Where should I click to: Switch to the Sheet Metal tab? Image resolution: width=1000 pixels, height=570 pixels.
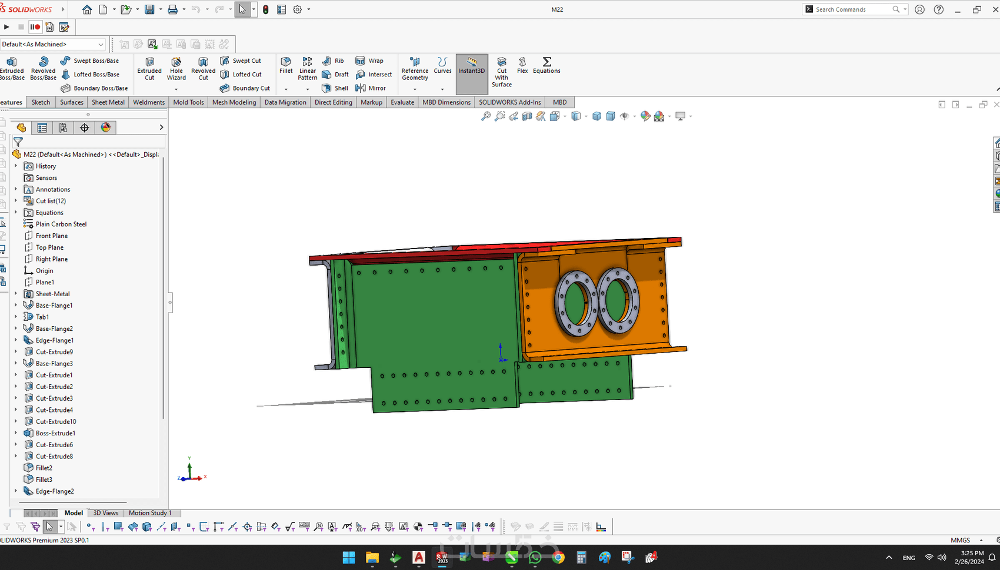click(108, 102)
